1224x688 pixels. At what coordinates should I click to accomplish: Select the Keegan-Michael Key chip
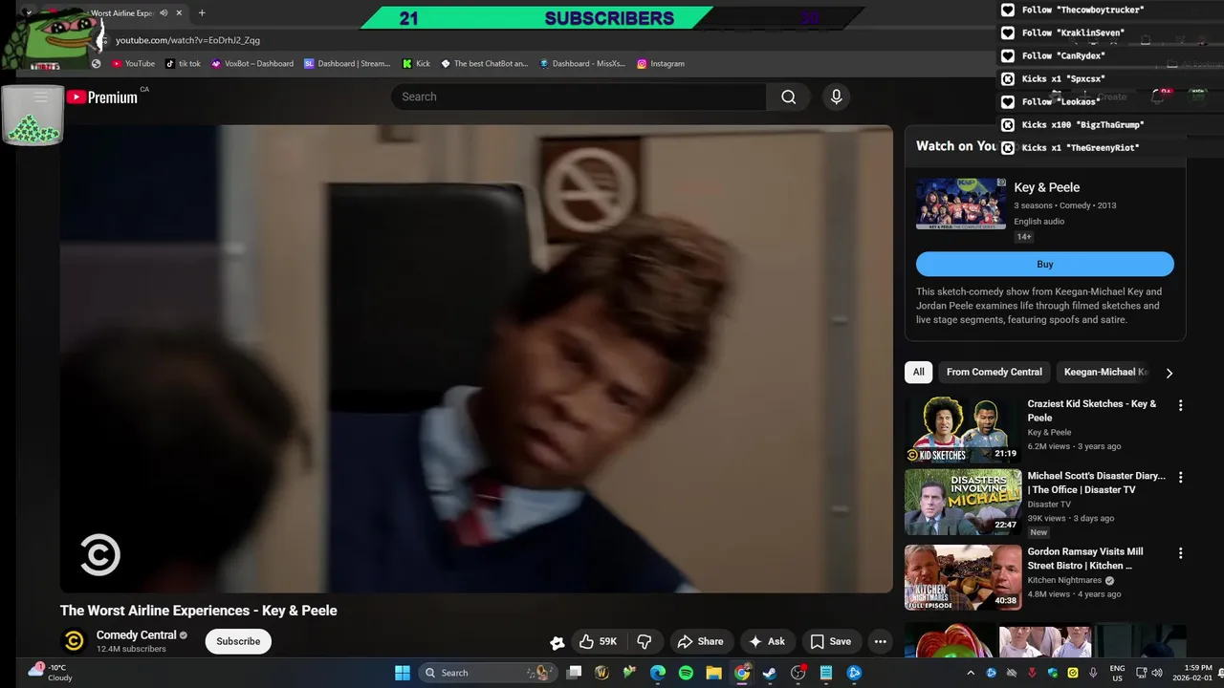(1103, 373)
